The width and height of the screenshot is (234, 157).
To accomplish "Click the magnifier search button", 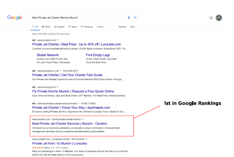I will pos(135,18).
